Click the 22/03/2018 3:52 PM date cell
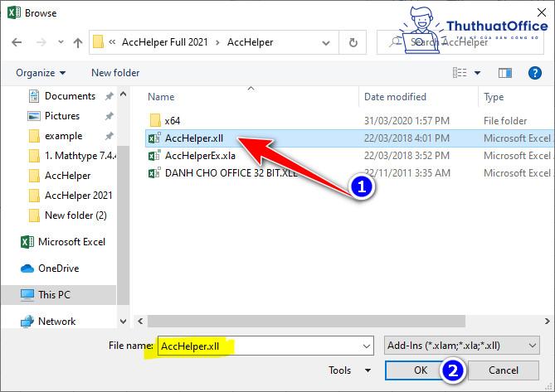The width and height of the screenshot is (555, 392). click(407, 156)
